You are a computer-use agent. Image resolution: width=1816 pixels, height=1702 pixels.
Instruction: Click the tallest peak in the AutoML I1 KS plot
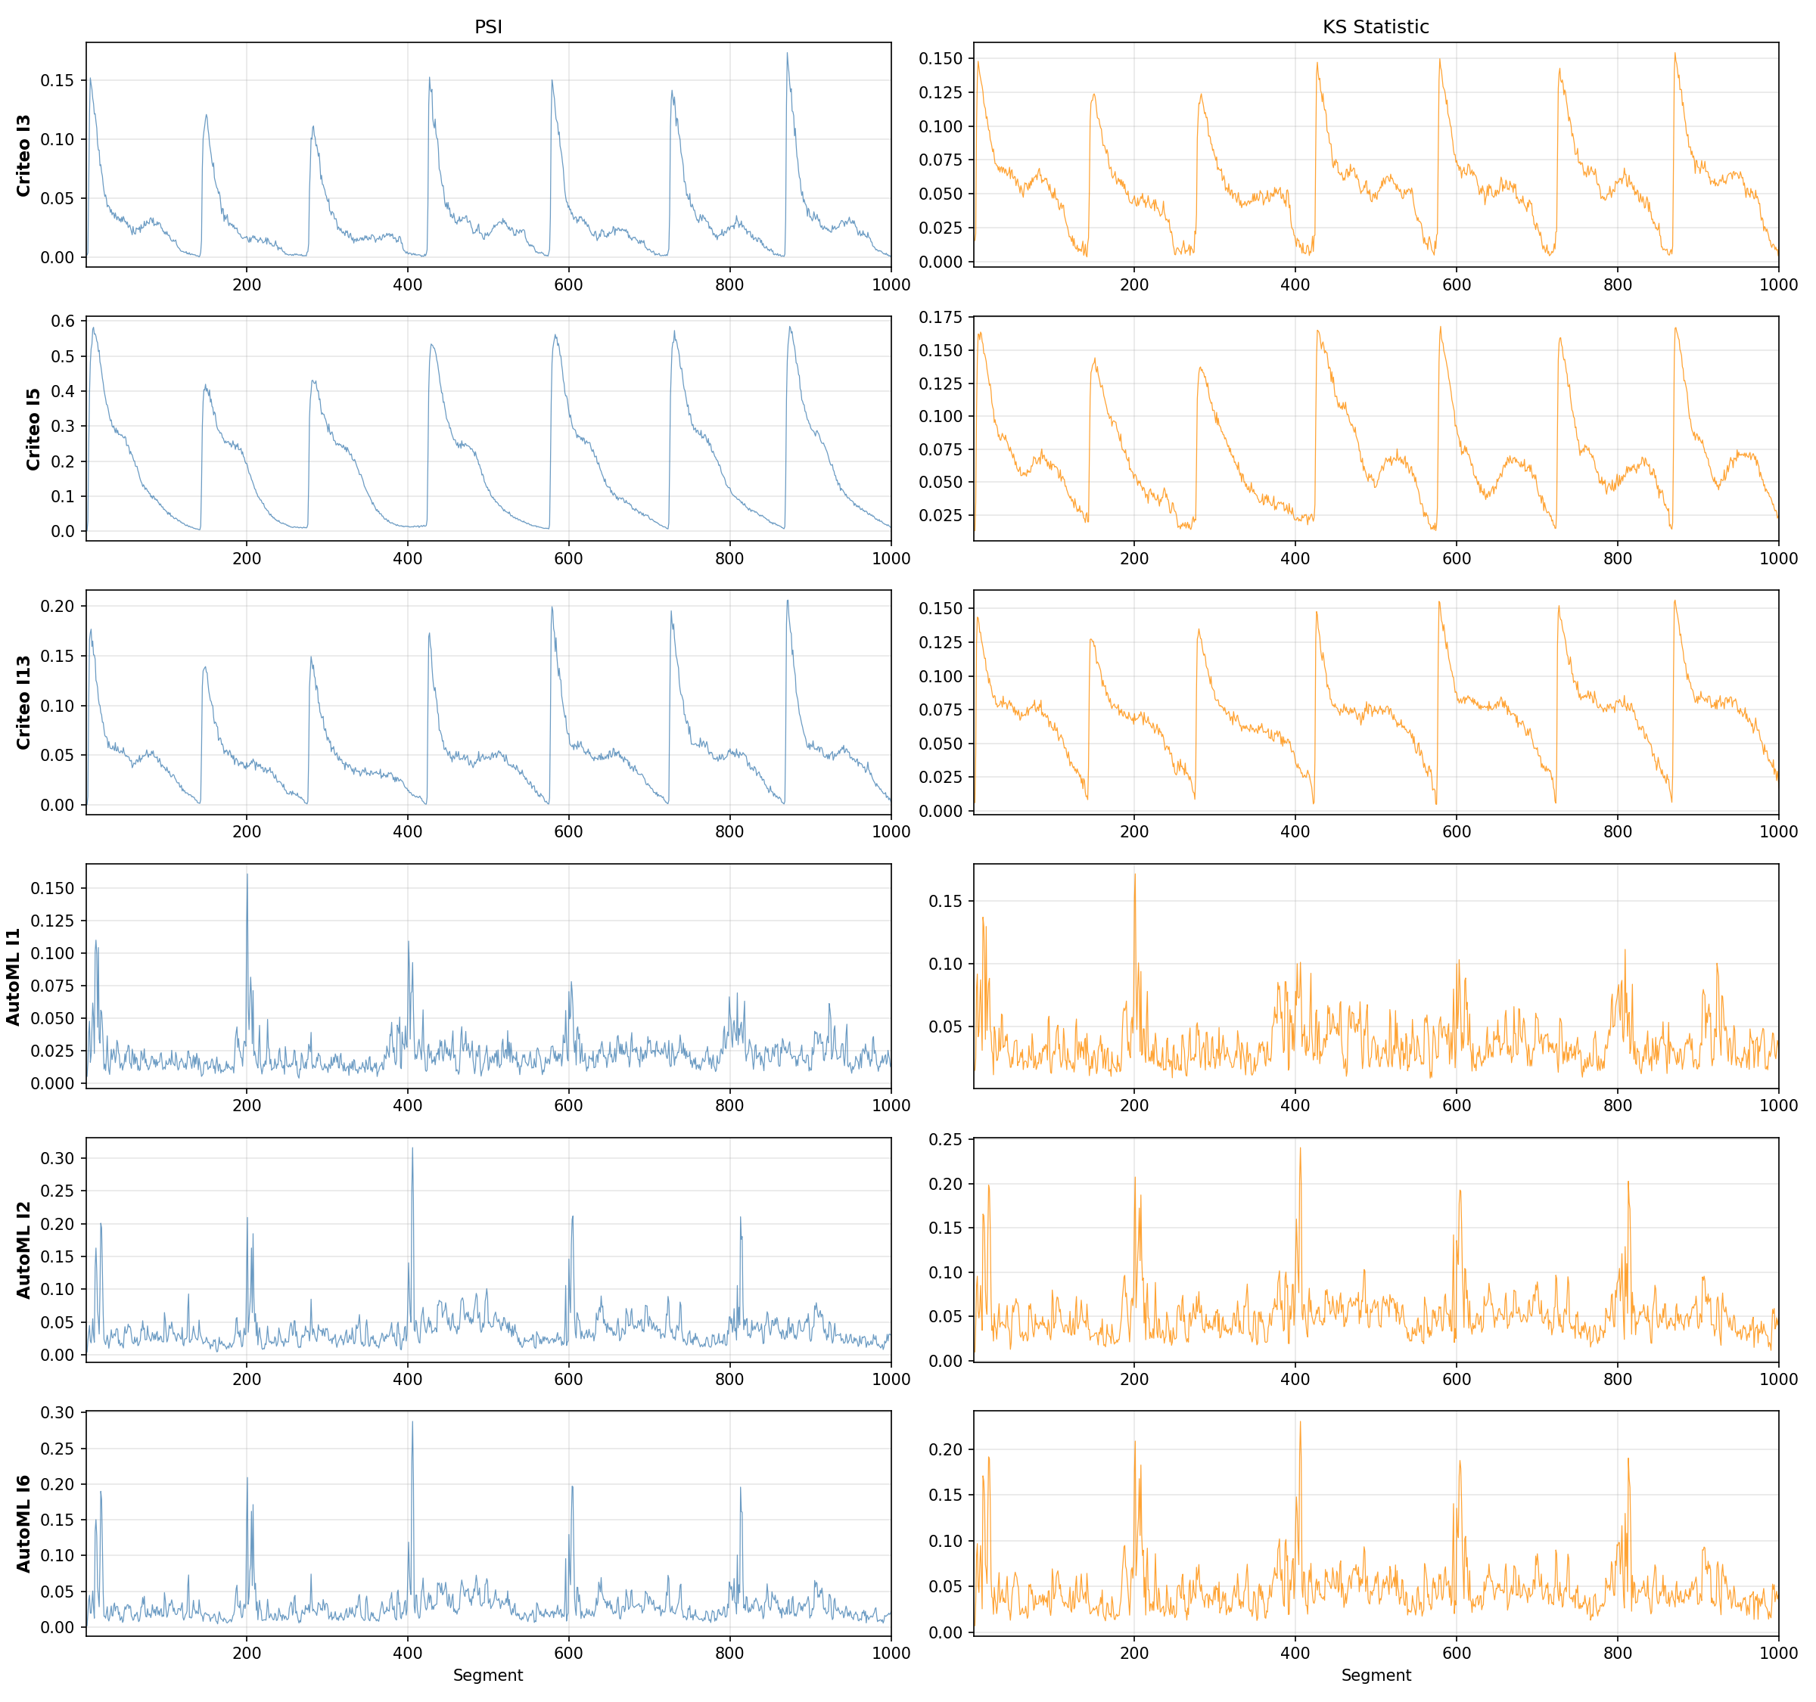click(1134, 874)
